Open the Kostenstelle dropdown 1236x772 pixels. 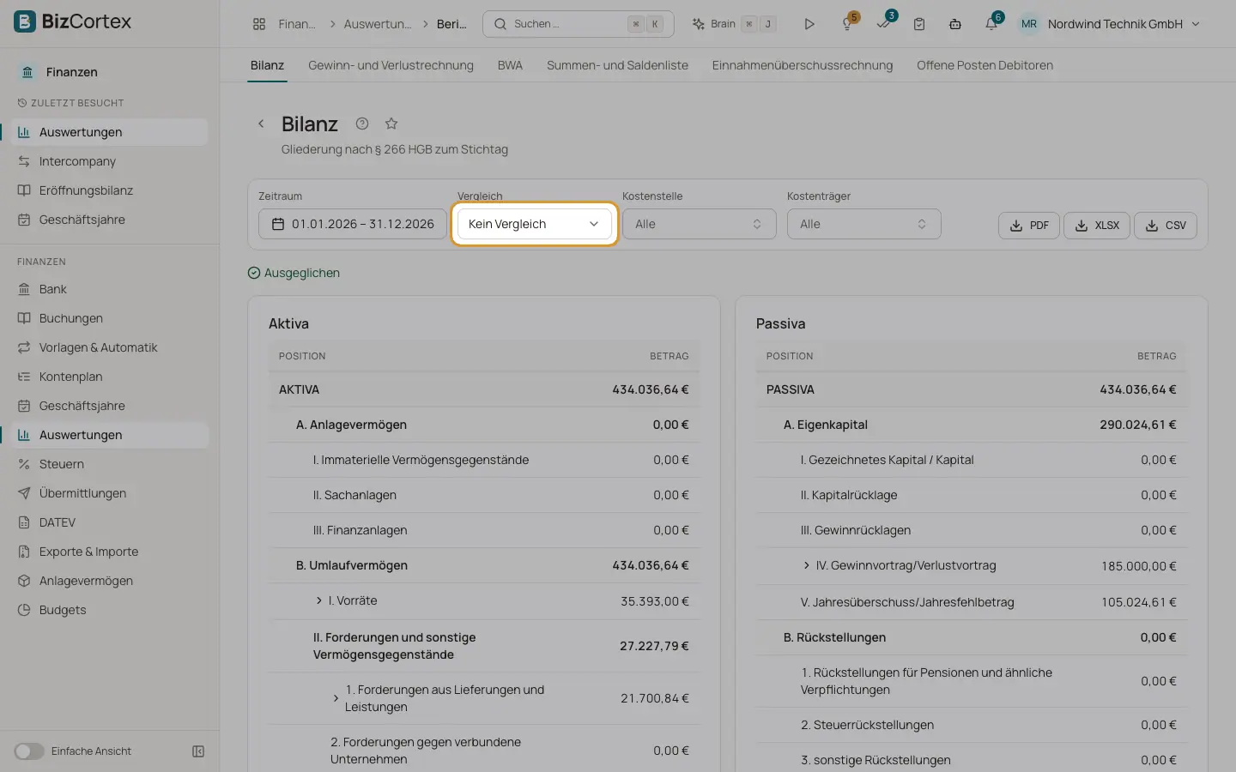pyautogui.click(x=699, y=224)
